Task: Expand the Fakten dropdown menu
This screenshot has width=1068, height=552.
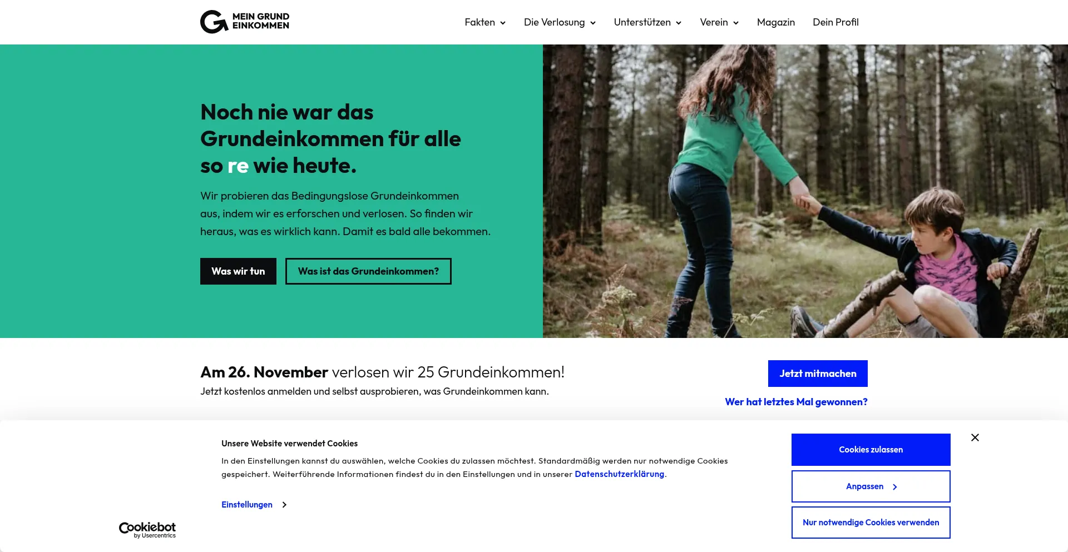Action: (485, 22)
